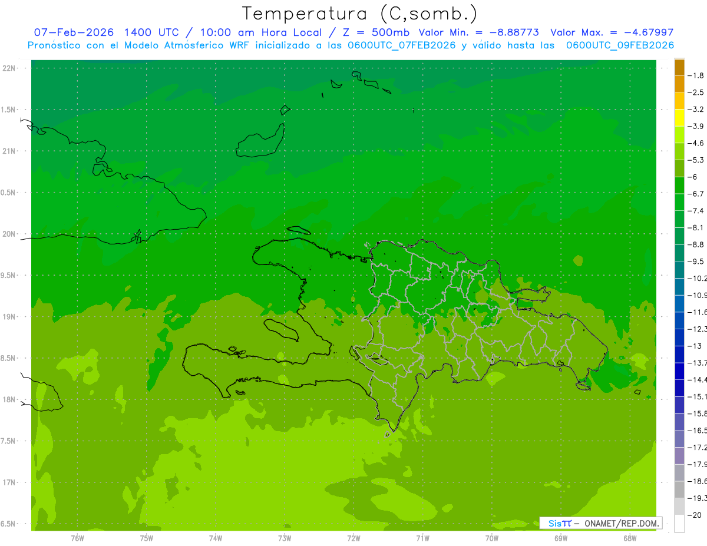The height and width of the screenshot is (546, 707).
Task: Click the '-1.8' colorbar label
Action: [696, 75]
